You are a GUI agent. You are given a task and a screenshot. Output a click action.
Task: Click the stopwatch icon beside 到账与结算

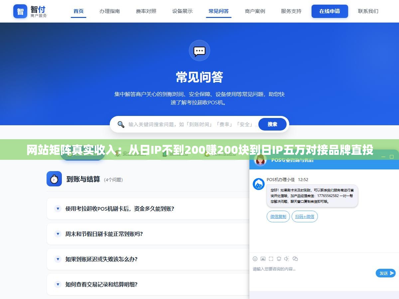54,179
